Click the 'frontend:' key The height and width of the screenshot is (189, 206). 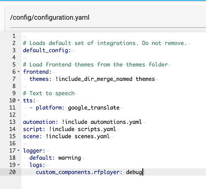37,72
